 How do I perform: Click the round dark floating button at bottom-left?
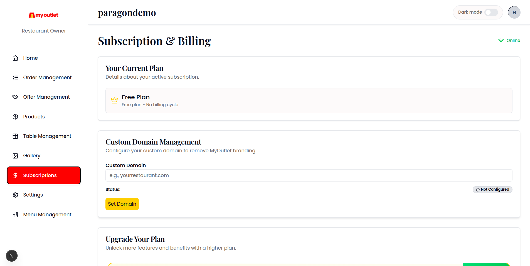12,256
